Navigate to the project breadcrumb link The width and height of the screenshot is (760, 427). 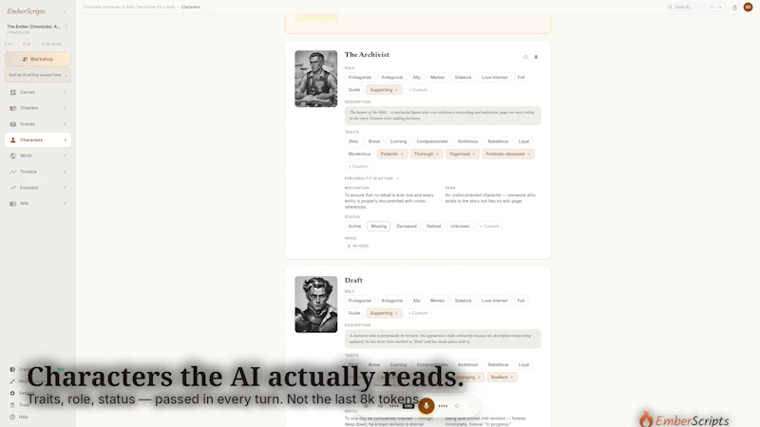pyautogui.click(x=129, y=8)
